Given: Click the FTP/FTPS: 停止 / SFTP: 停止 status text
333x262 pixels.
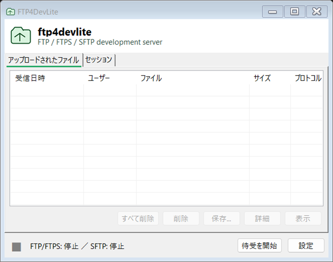Looking at the screenshot, I should point(77,247).
